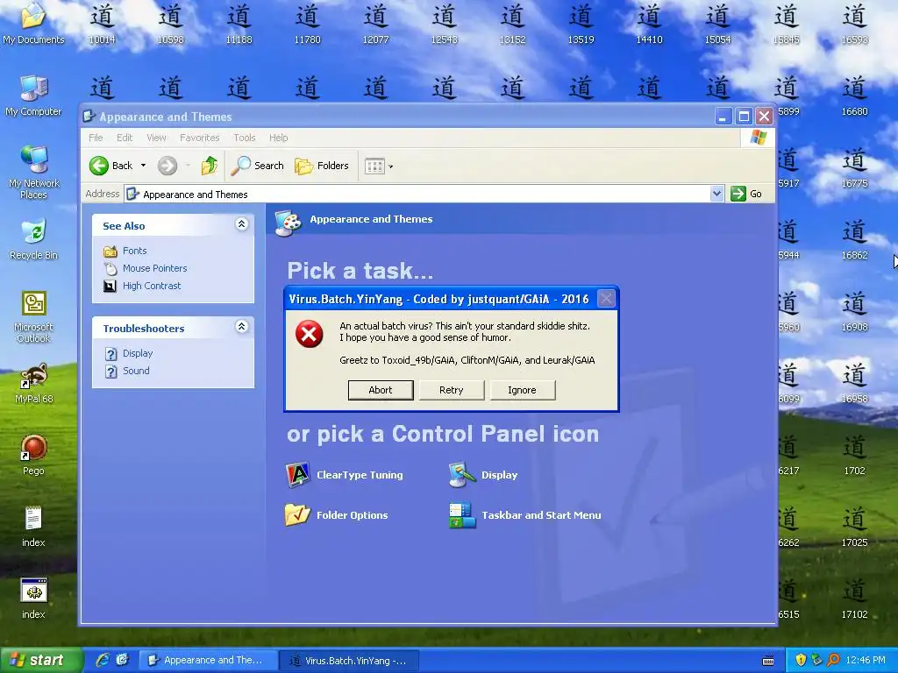Select the index text file desktop icon
The height and width of the screenshot is (673, 898).
(x=33, y=527)
